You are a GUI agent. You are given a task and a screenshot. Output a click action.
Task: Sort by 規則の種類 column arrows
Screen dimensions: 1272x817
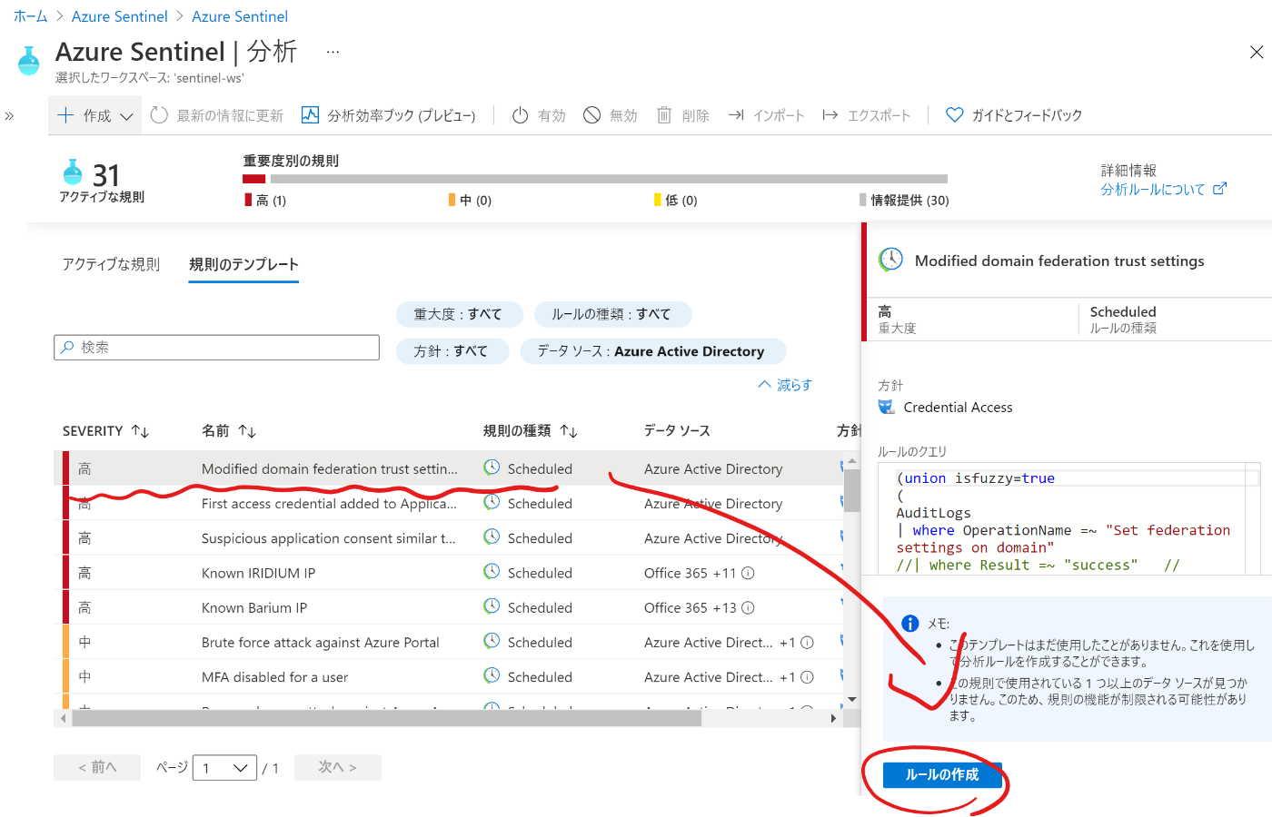point(569,431)
